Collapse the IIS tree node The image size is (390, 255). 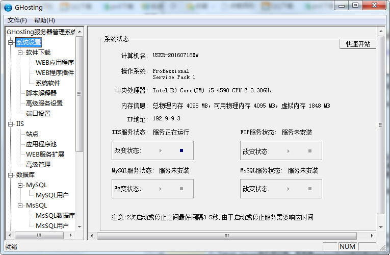coord(10,124)
